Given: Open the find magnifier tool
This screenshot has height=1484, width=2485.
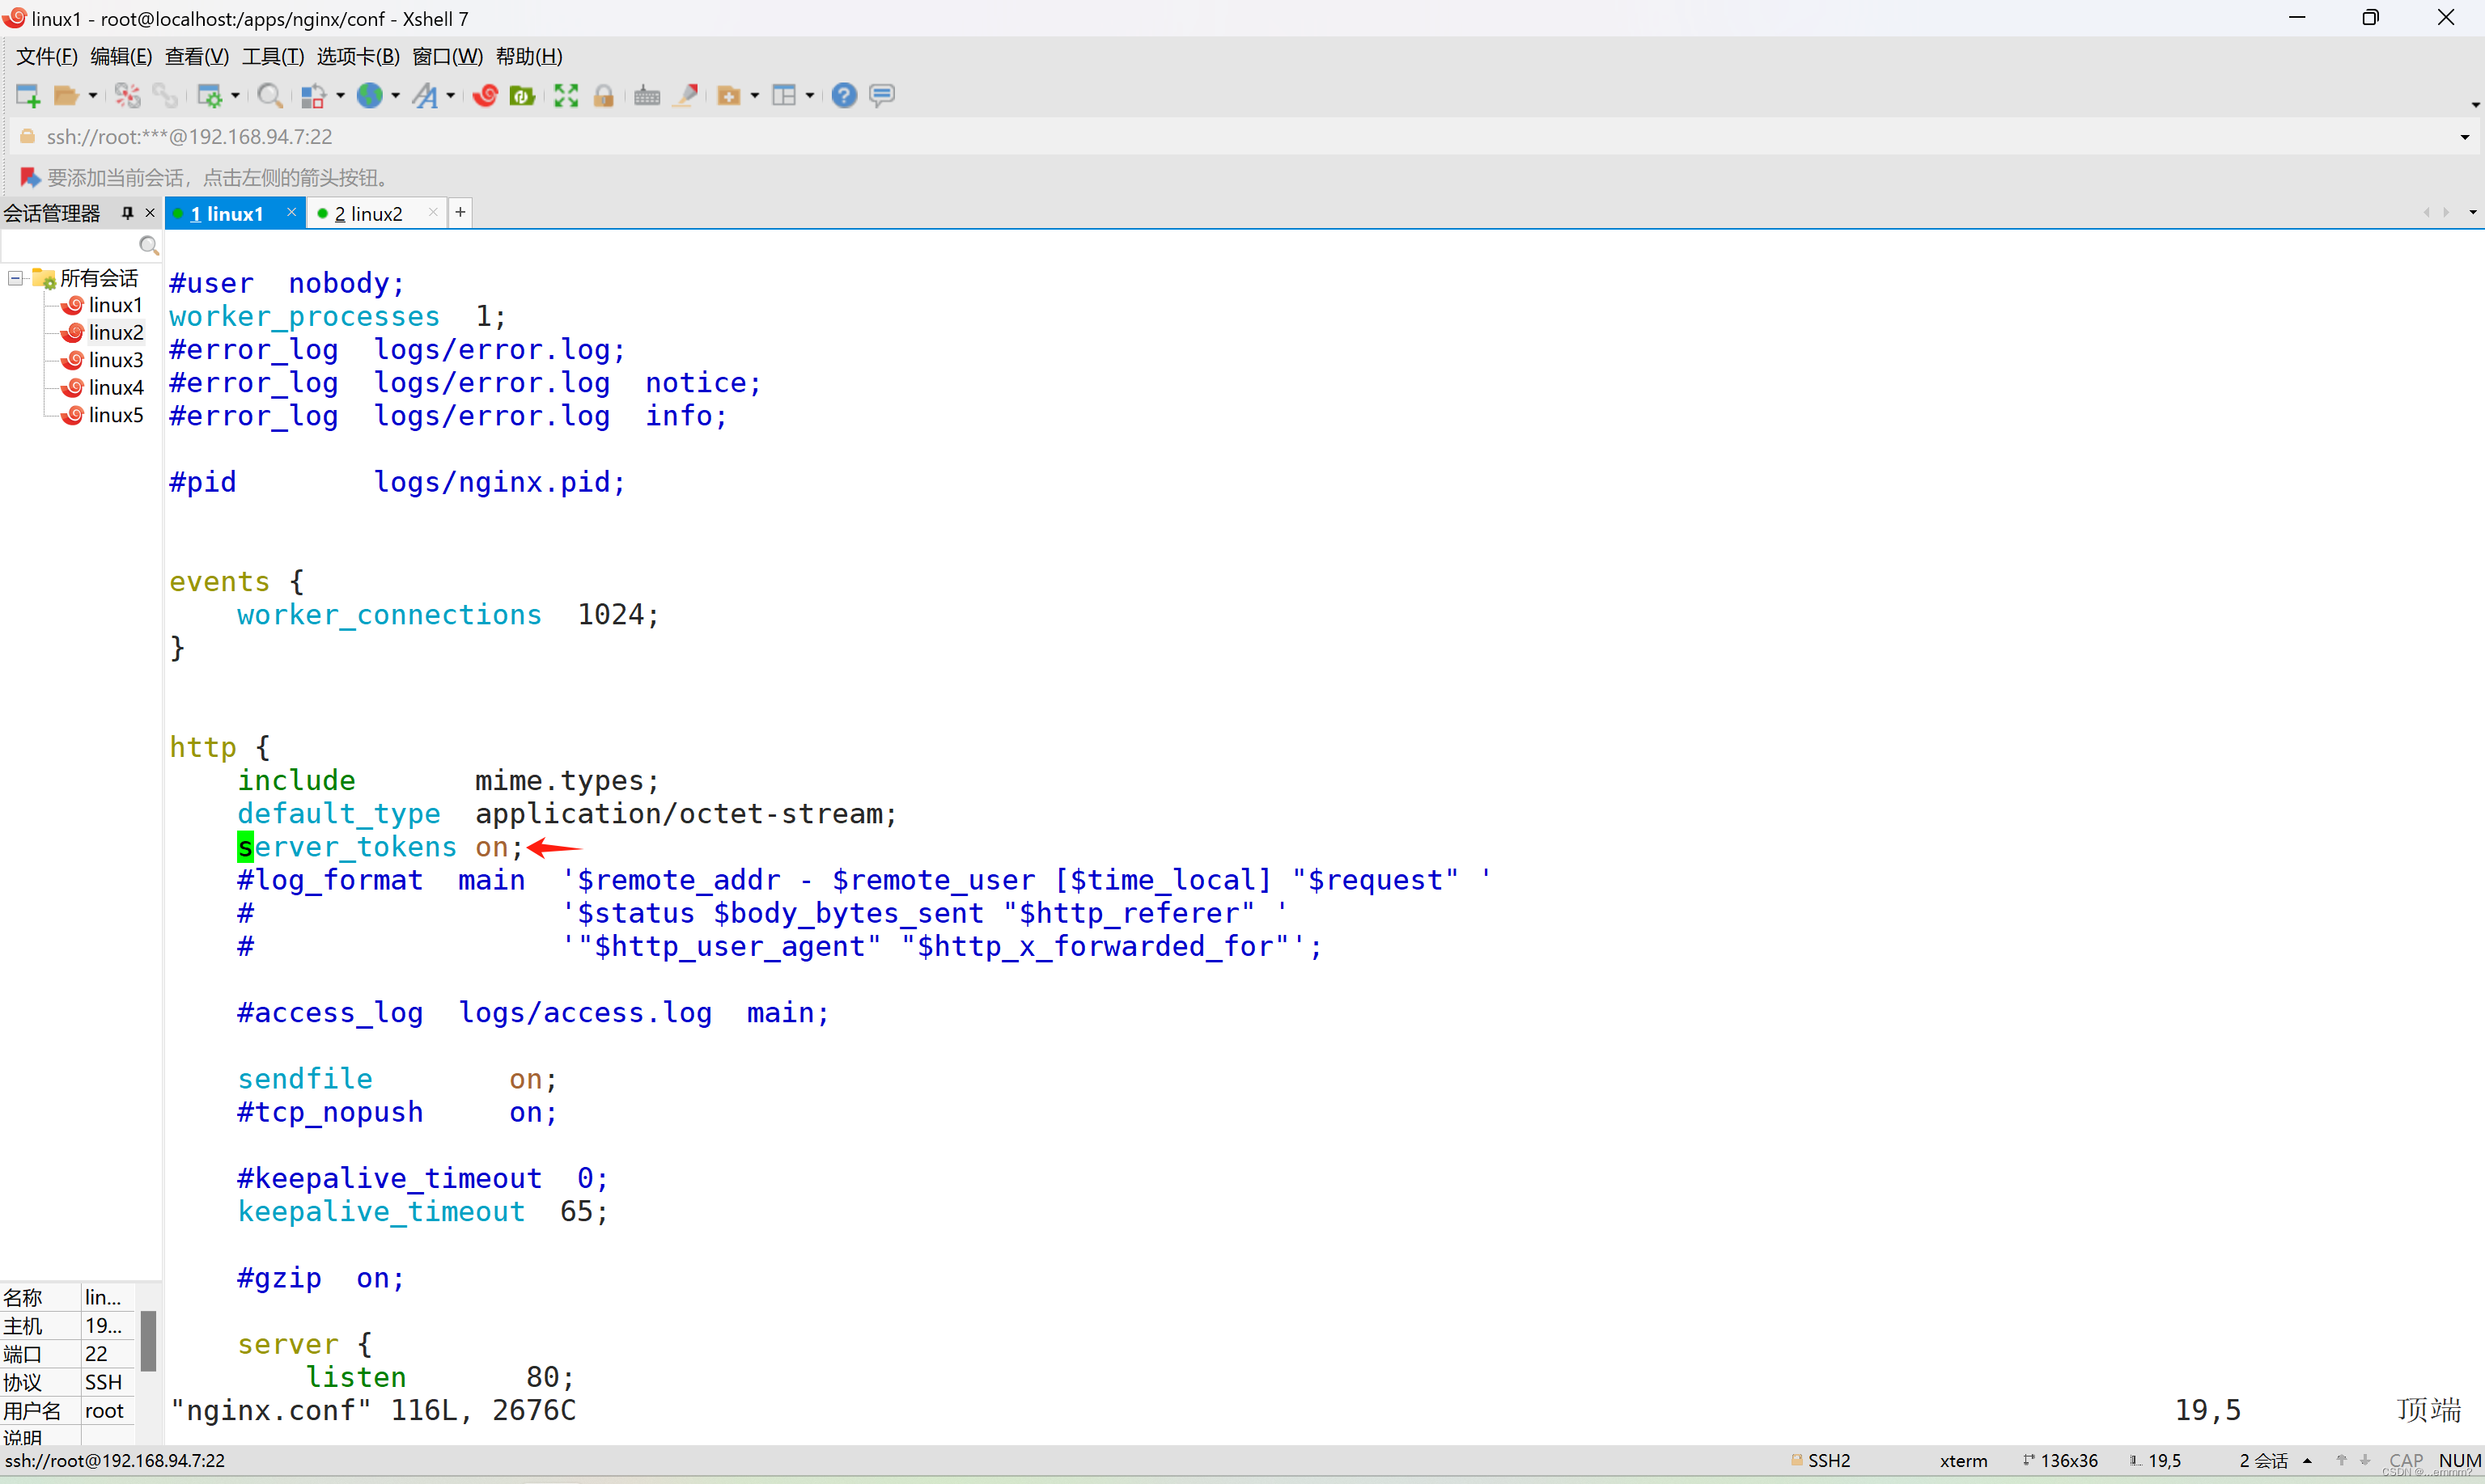Looking at the screenshot, I should (x=268, y=96).
